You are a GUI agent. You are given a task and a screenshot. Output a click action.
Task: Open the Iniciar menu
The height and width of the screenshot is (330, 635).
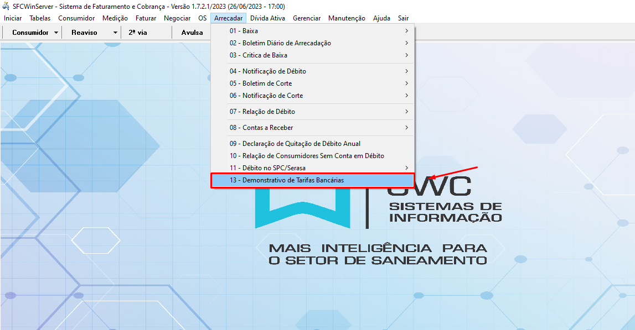pos(13,18)
